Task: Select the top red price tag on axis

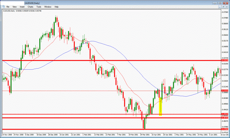Action: tap(225, 60)
